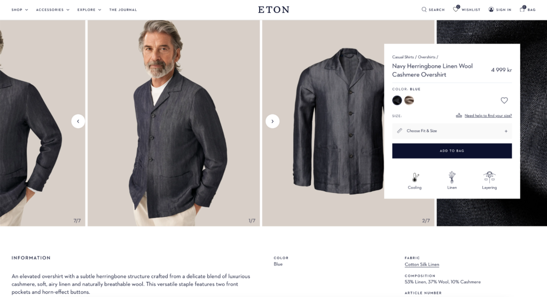
Task: Open the wishlist heart icon in header
Action: coord(456,9)
